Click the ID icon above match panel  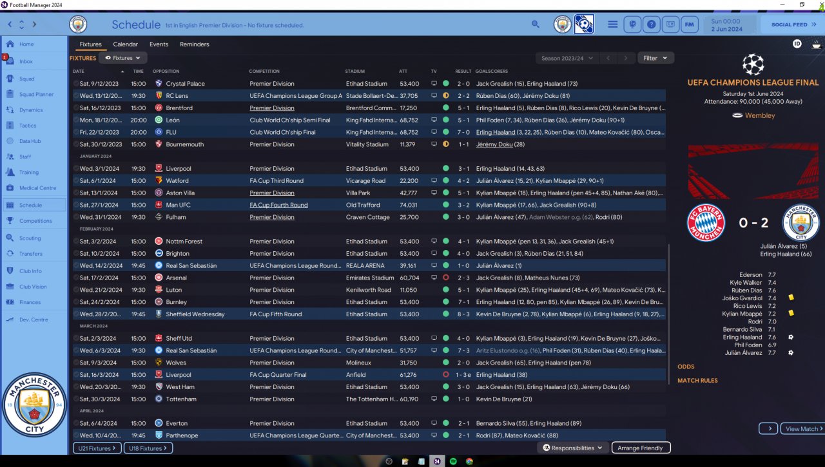point(797,44)
